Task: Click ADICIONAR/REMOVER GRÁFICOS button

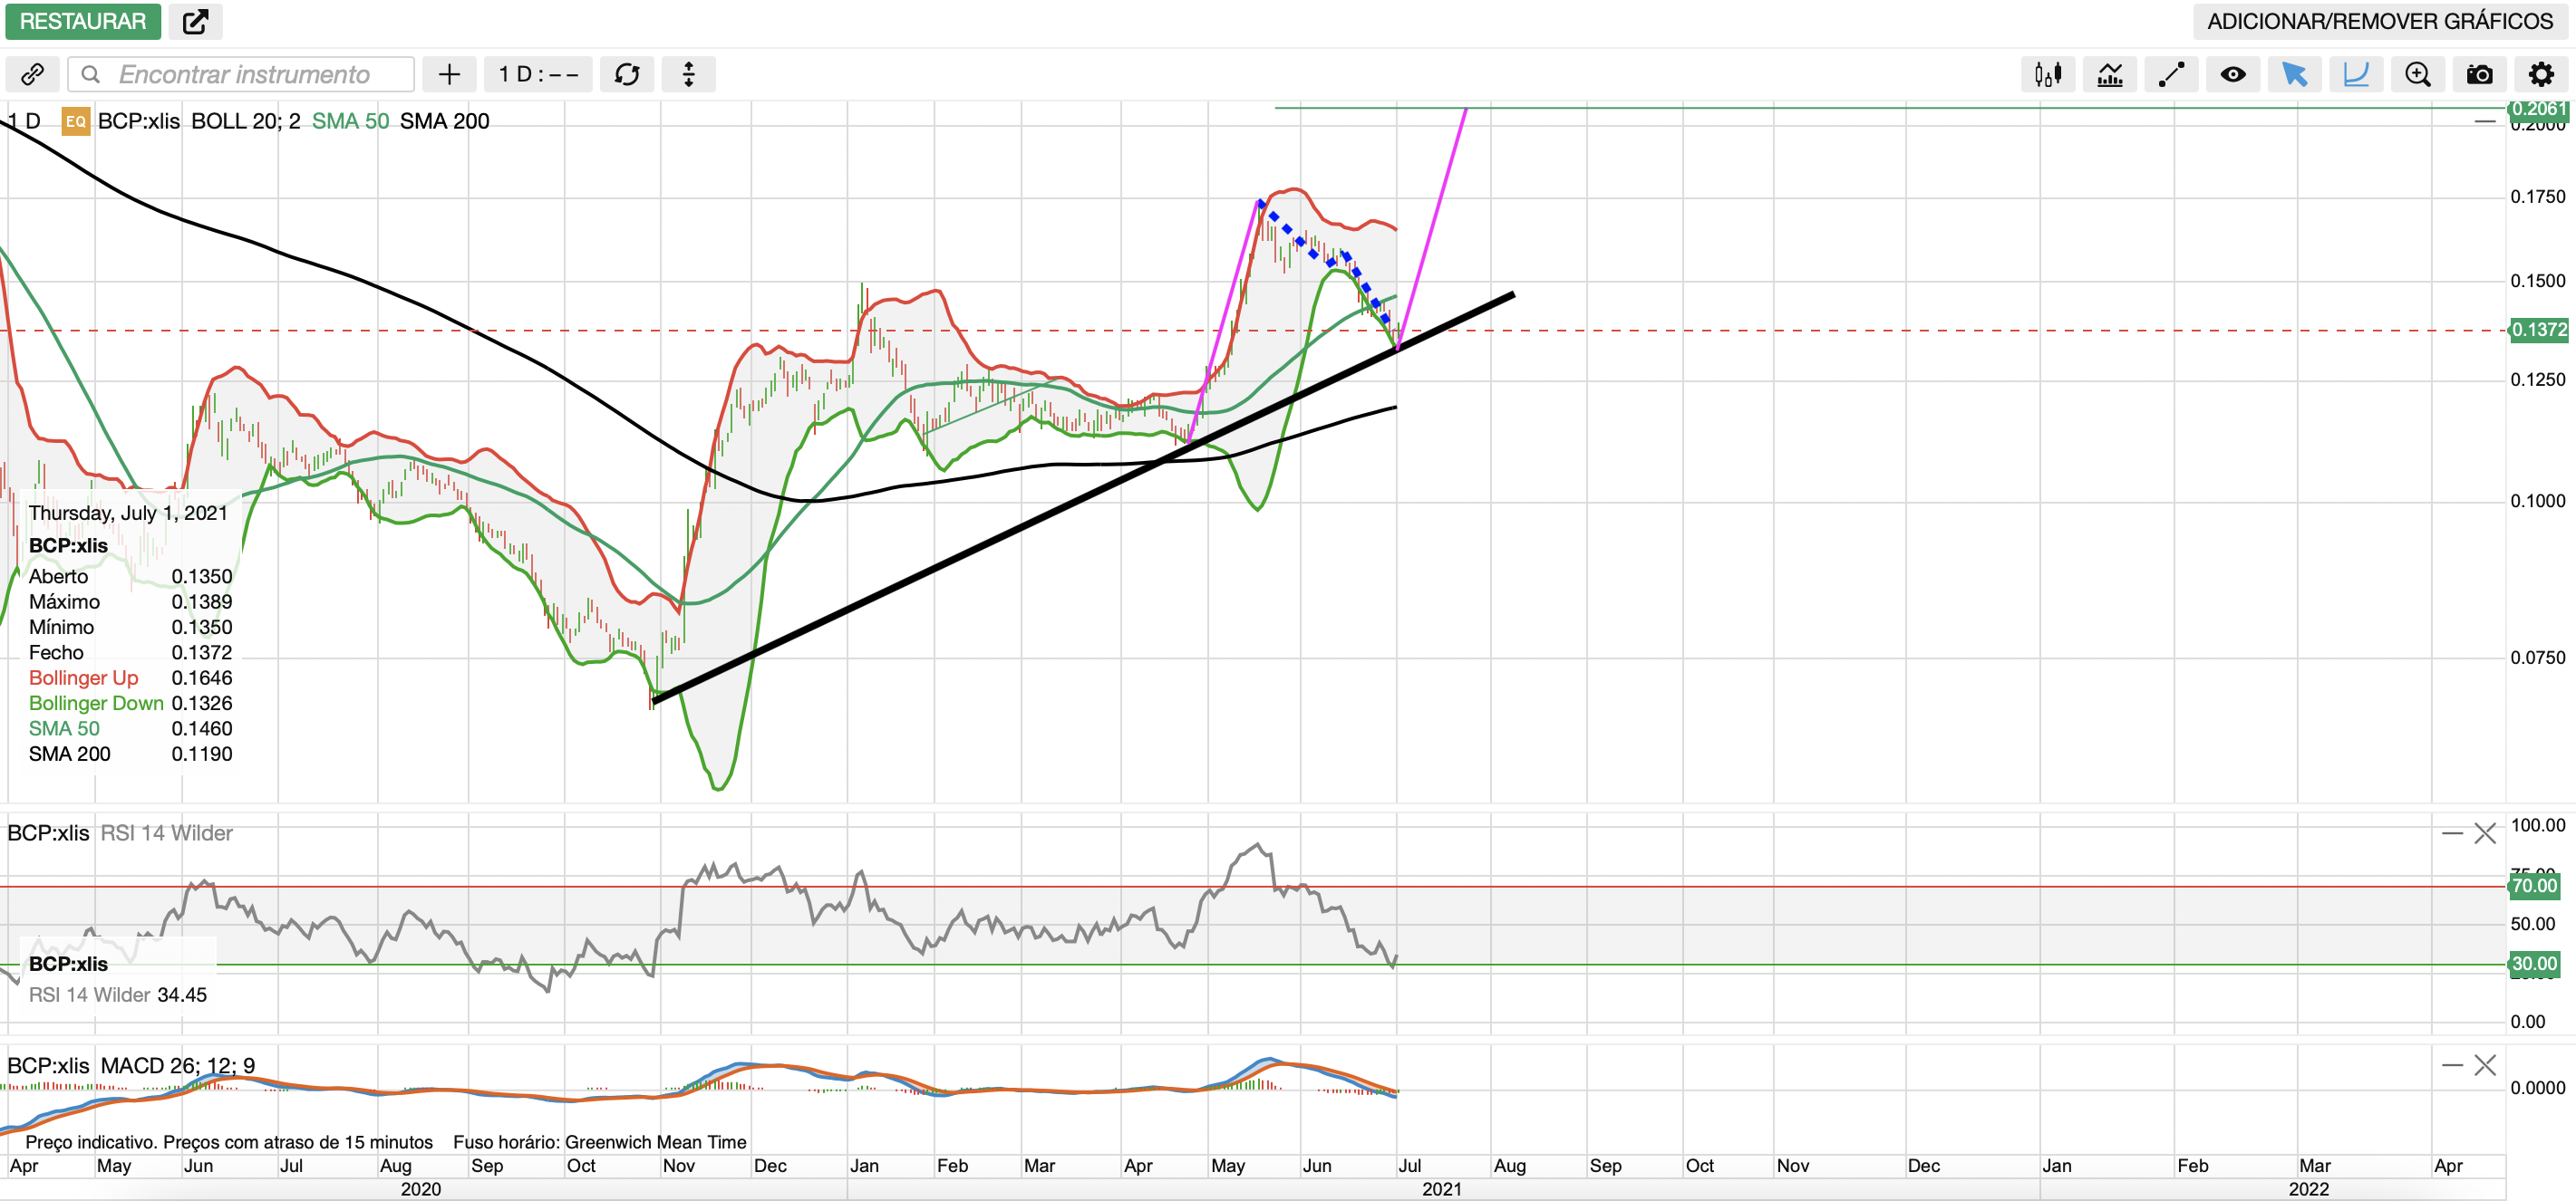Action: click(2379, 21)
